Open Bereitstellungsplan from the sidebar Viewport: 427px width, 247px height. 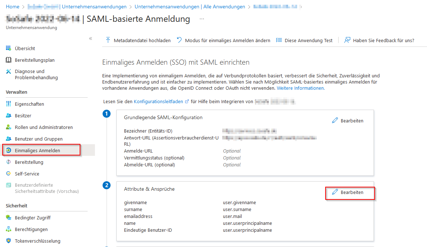click(x=35, y=60)
